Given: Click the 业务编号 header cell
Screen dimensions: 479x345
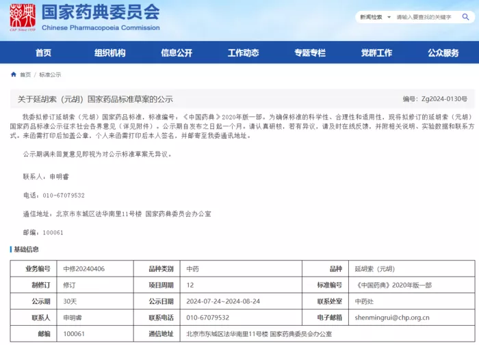Looking at the screenshot, I should pyautogui.click(x=34, y=268).
